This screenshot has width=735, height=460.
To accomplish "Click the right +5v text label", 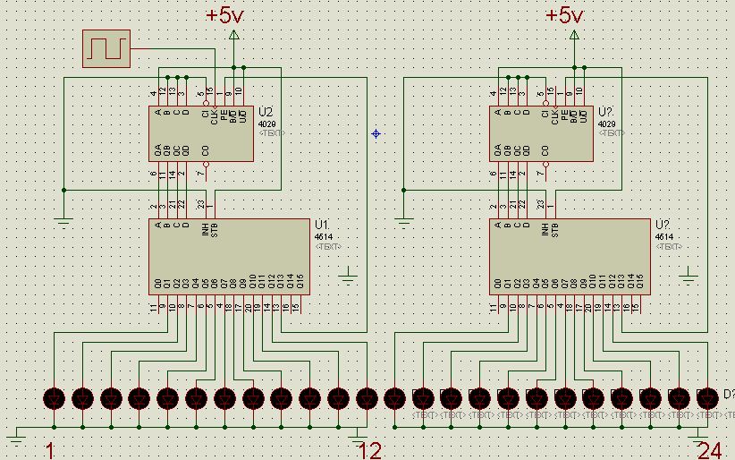I will [564, 15].
